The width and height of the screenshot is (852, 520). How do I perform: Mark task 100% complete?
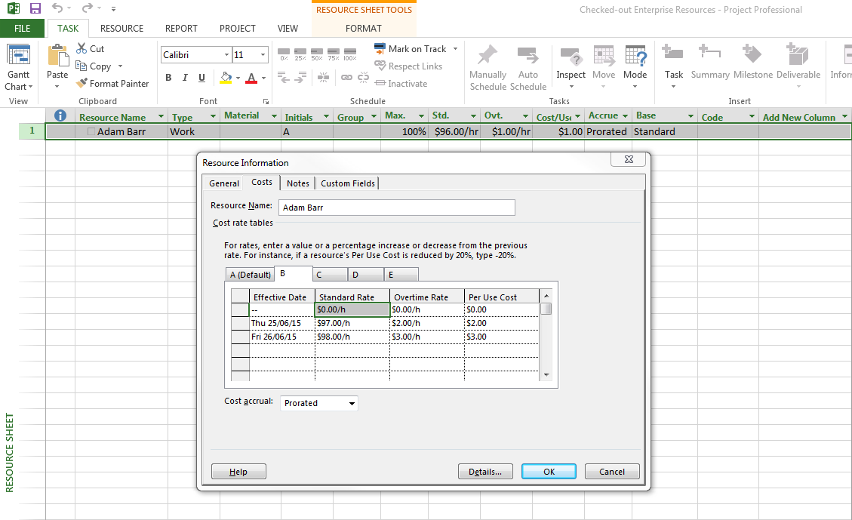pyautogui.click(x=350, y=54)
